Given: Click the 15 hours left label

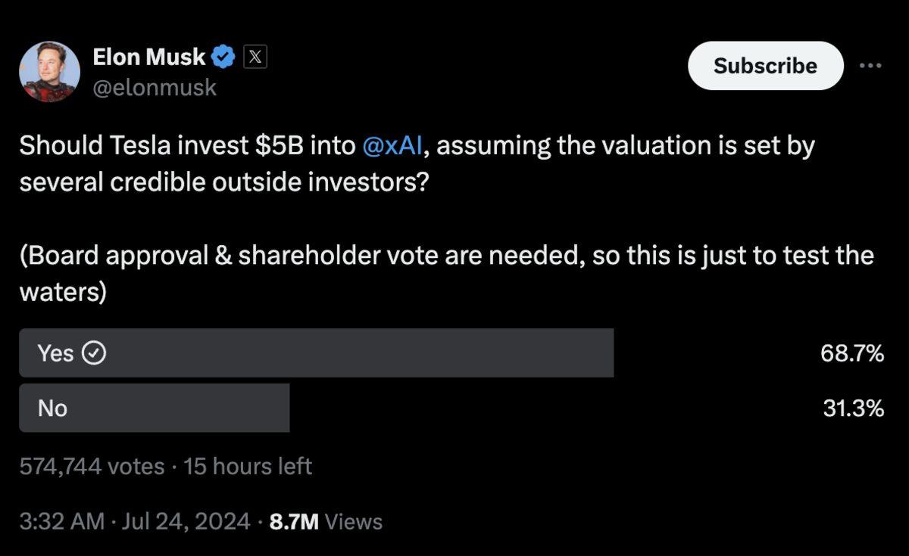Looking at the screenshot, I should [246, 466].
